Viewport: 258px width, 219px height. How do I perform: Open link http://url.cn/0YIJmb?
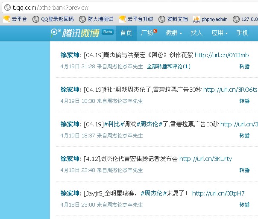pyautogui.click(x=222, y=55)
